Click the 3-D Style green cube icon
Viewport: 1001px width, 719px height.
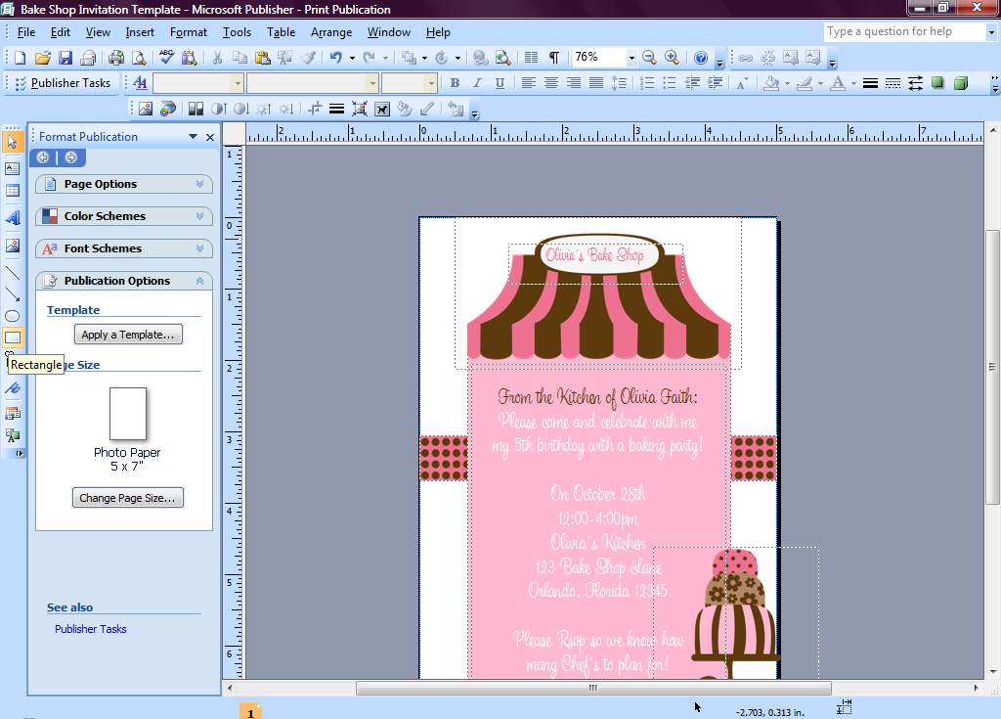tap(960, 83)
